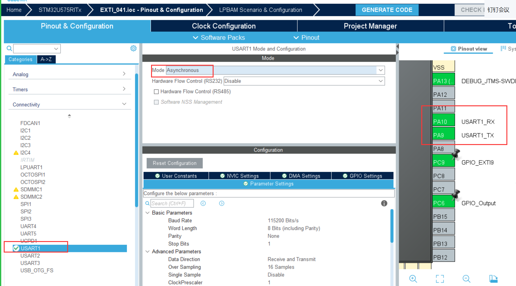Viewport: 516px width, 286px height.
Task: Select the Categories tab
Action: coord(20,59)
